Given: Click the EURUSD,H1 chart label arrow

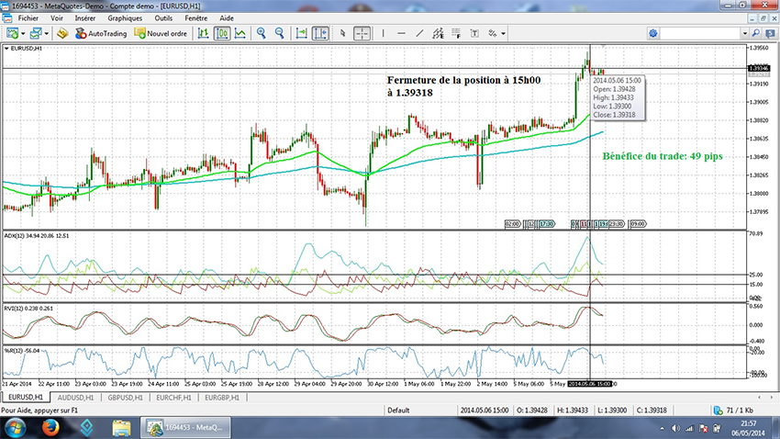Looking at the screenshot, I should (x=6, y=49).
